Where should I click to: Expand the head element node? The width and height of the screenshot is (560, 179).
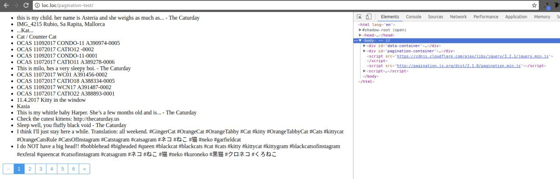pos(360,35)
